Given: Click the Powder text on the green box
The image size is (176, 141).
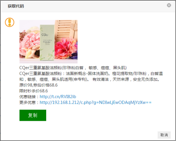Looking at the screenshot, I should [x=47, y=42].
